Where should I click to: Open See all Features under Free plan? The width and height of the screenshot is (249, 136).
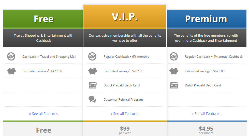point(43,114)
